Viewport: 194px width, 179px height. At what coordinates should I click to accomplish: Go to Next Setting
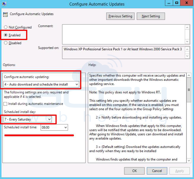pos(151,16)
